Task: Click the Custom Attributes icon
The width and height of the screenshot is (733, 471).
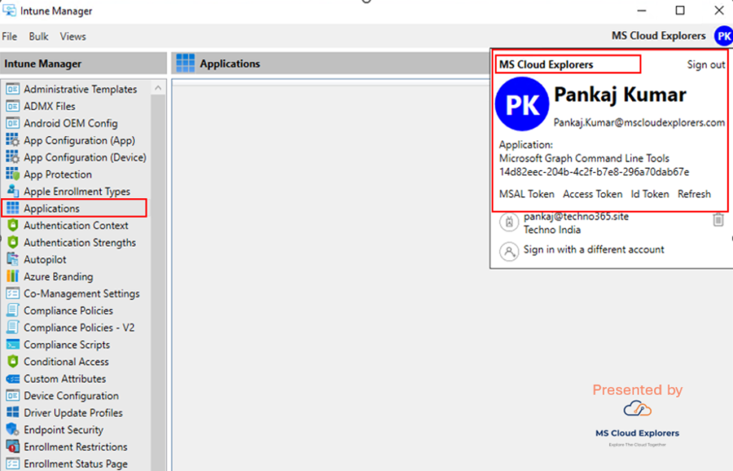Action: pyautogui.click(x=13, y=379)
